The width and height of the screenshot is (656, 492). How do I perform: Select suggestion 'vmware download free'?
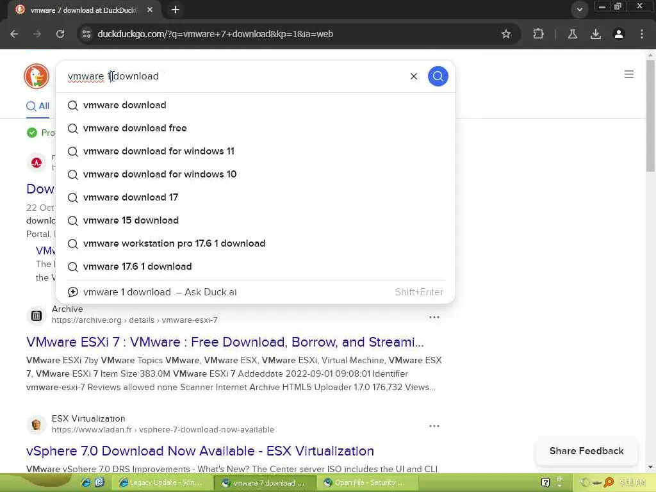(x=255, y=128)
